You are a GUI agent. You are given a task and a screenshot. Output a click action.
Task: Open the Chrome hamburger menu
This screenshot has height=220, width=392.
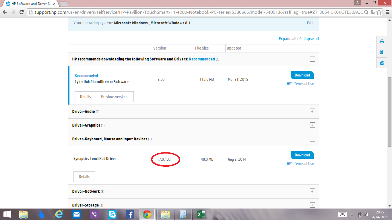click(387, 12)
